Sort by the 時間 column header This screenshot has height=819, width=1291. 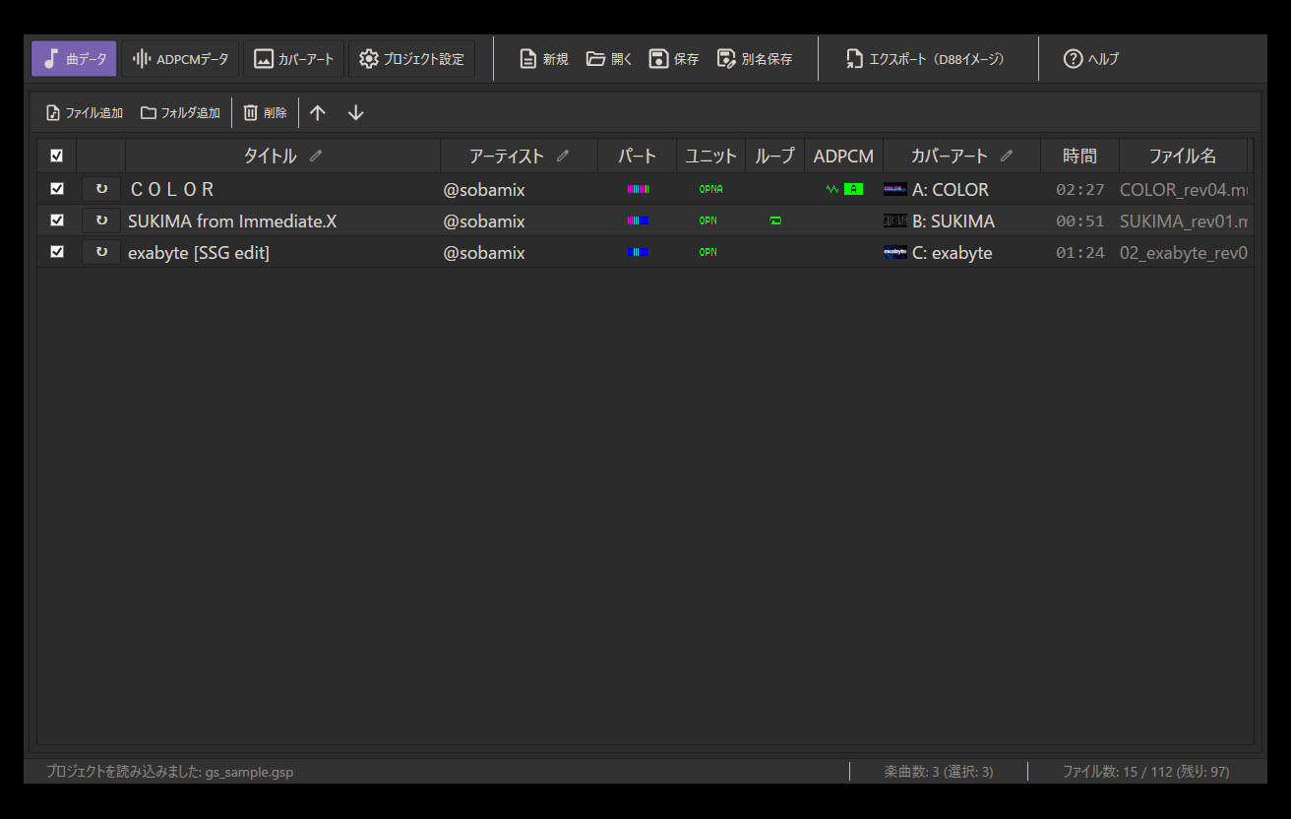pos(1079,156)
